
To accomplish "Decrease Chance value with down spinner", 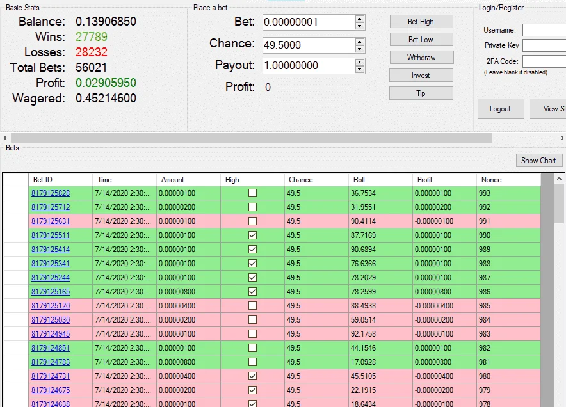I will coord(360,49).
